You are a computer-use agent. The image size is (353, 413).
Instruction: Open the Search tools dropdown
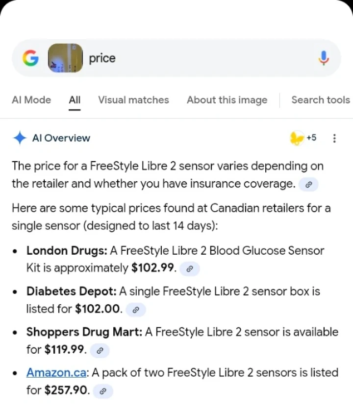click(x=321, y=100)
